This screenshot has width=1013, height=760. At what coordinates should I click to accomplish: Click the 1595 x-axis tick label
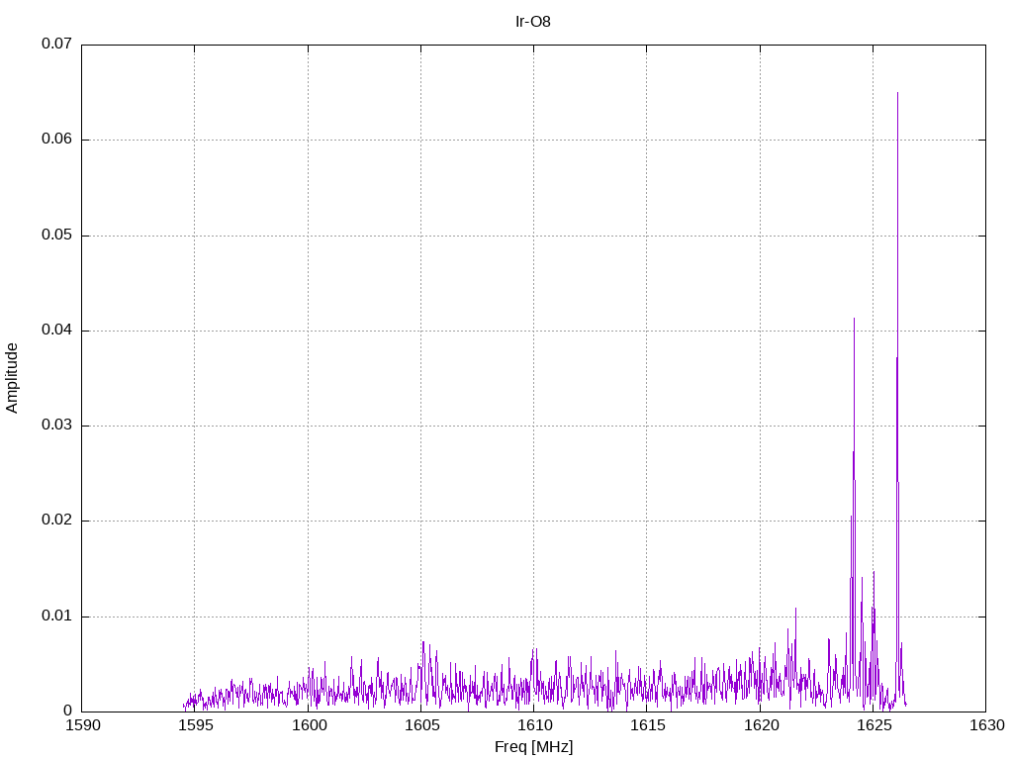tap(195, 725)
